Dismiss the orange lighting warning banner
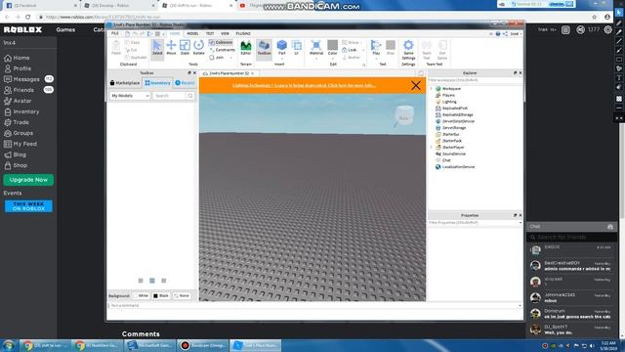The image size is (625, 352). [x=416, y=85]
